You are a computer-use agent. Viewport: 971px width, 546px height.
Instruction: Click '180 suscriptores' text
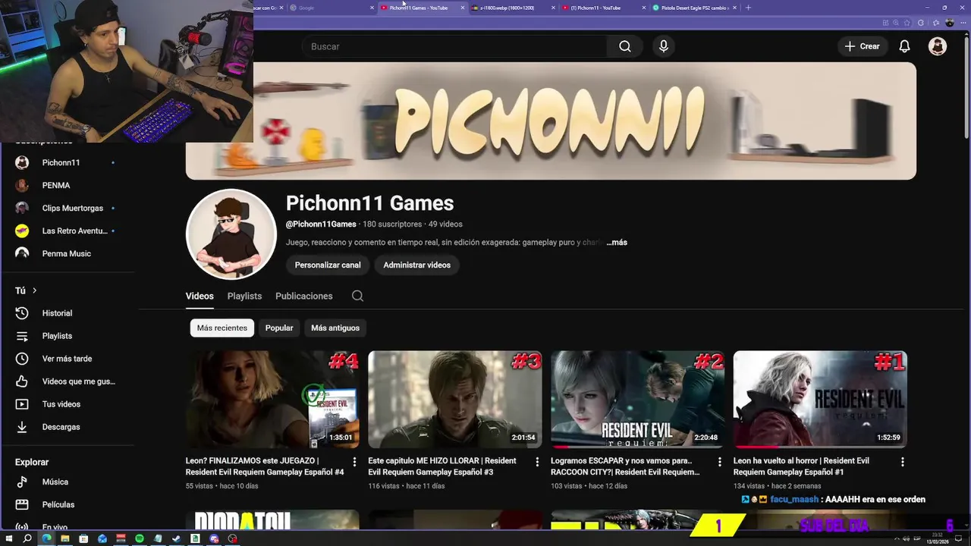(392, 224)
